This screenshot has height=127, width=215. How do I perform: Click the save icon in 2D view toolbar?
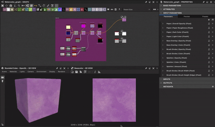click(77, 72)
